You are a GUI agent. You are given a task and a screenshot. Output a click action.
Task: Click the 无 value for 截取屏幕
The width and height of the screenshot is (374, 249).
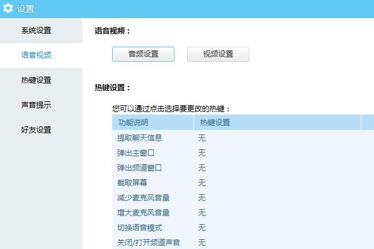[202, 183]
